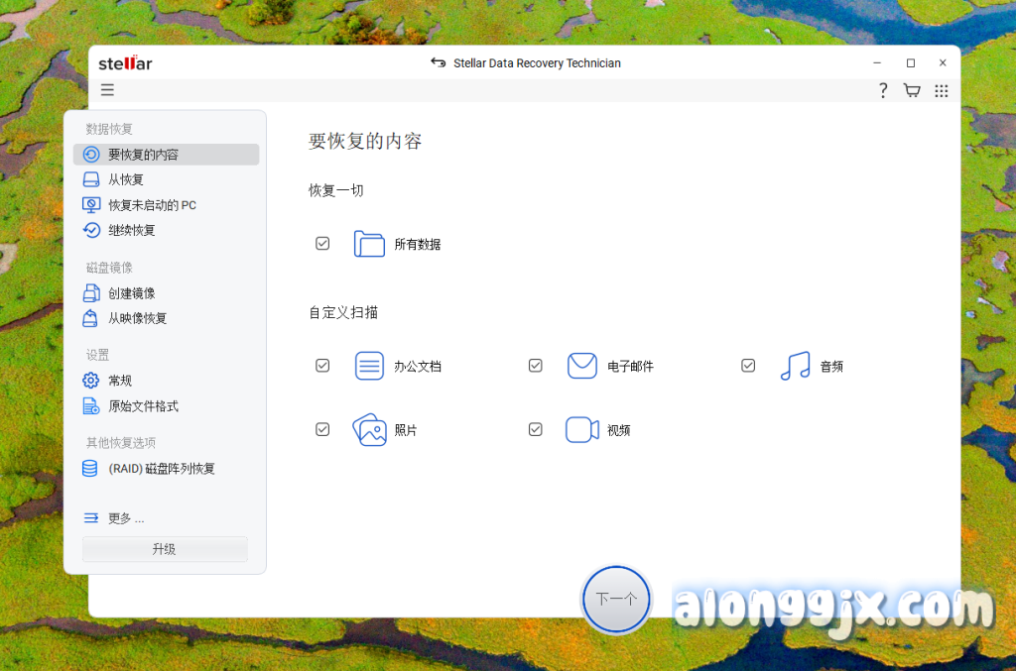This screenshot has width=1016, height=671.
Task: Open (RAID) 磁盘阵列恢复 option
Action: click(161, 469)
